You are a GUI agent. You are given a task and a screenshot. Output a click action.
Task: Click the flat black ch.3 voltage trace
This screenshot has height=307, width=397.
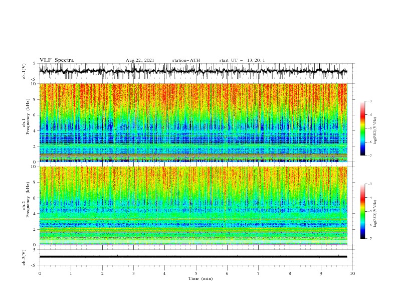pos(193,257)
